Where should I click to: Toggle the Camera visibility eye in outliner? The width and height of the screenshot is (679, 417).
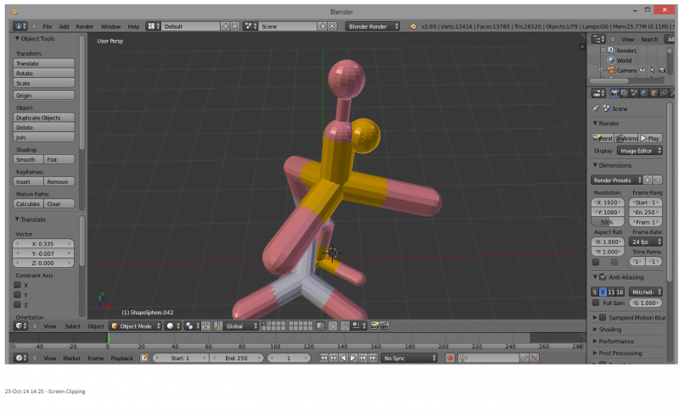[642, 70]
